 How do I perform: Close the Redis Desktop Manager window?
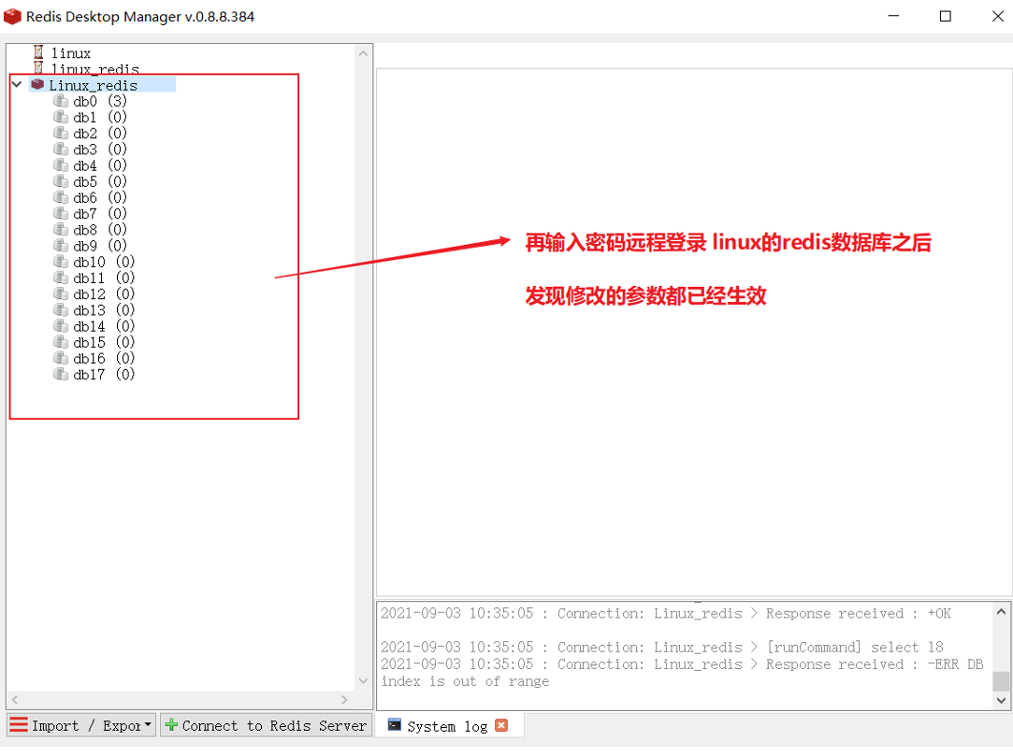(x=997, y=16)
